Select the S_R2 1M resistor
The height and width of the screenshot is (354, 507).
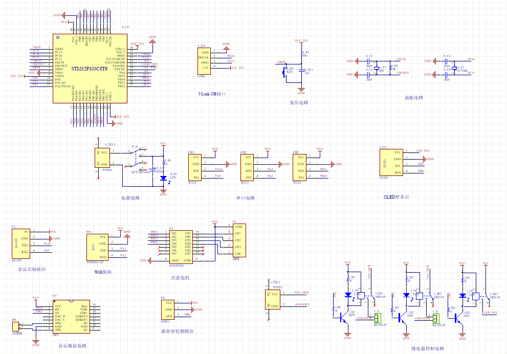[390, 68]
